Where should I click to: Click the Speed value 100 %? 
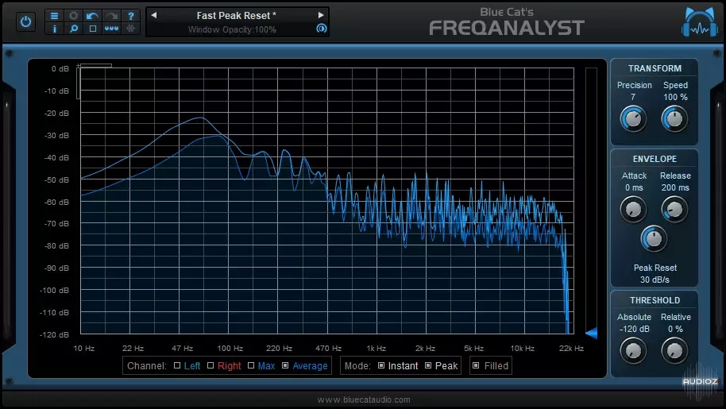pos(675,97)
